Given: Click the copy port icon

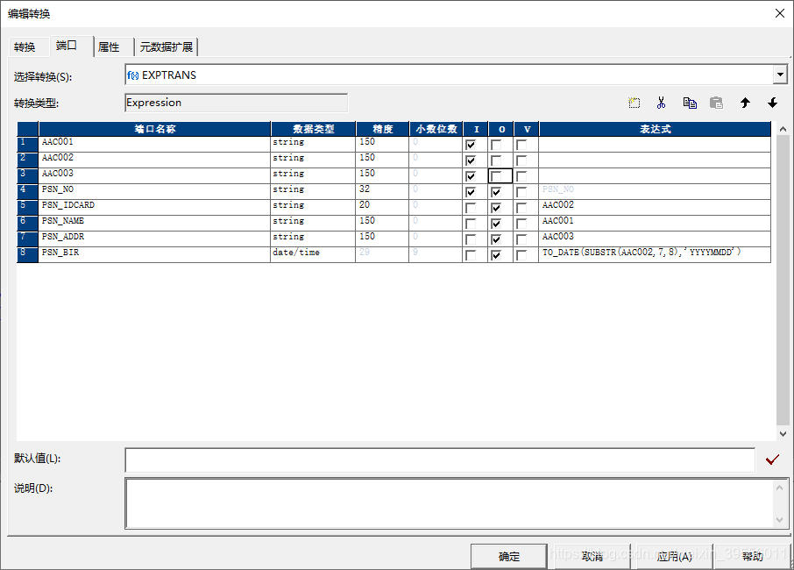Looking at the screenshot, I should coord(690,103).
